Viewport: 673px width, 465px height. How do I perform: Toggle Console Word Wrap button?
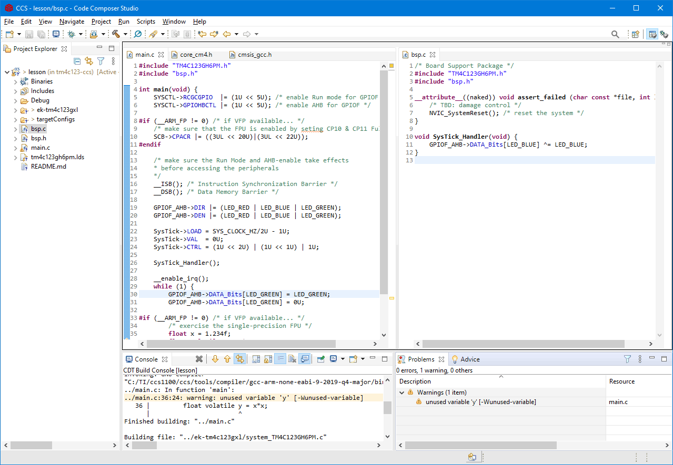[280, 359]
